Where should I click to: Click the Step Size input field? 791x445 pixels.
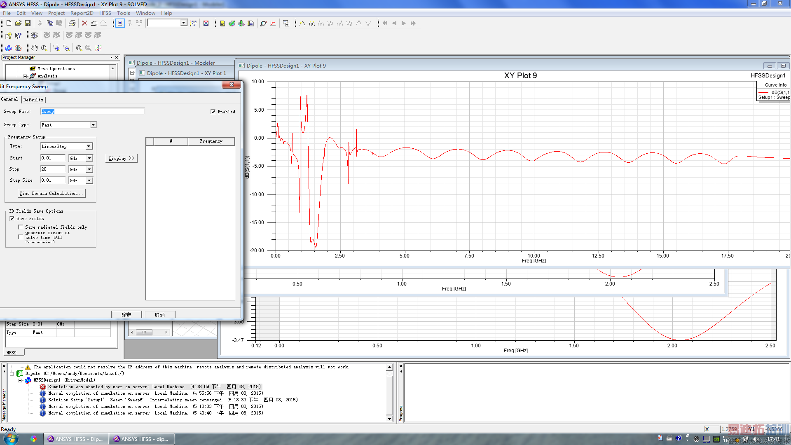click(52, 180)
